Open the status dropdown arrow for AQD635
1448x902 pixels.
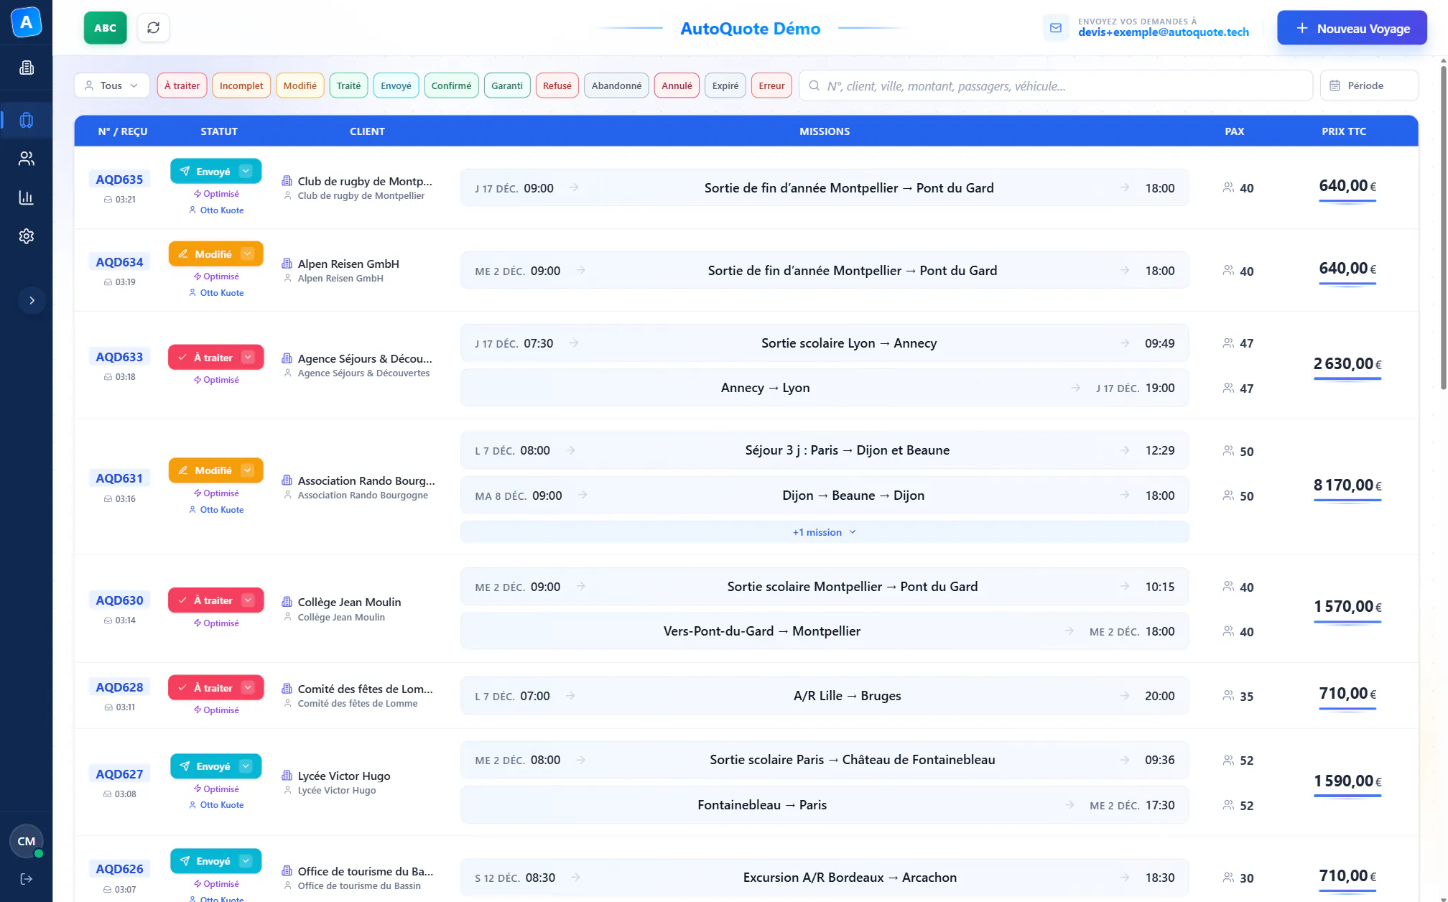coord(246,171)
